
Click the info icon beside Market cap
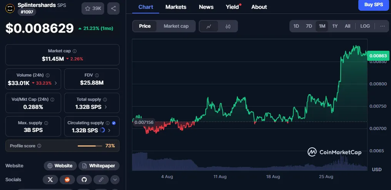click(x=74, y=51)
